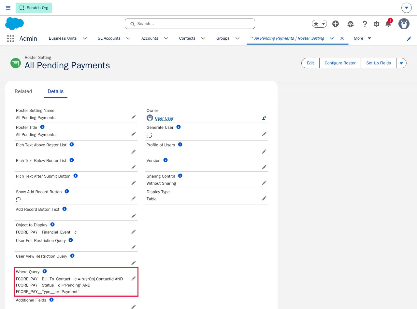This screenshot has height=309, width=417.
Task: Edit Rich Text Below Roster List field
Action: (134, 167)
